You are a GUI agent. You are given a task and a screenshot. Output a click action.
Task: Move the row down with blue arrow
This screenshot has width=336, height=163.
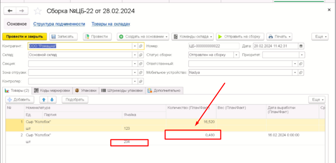click(x=52, y=100)
